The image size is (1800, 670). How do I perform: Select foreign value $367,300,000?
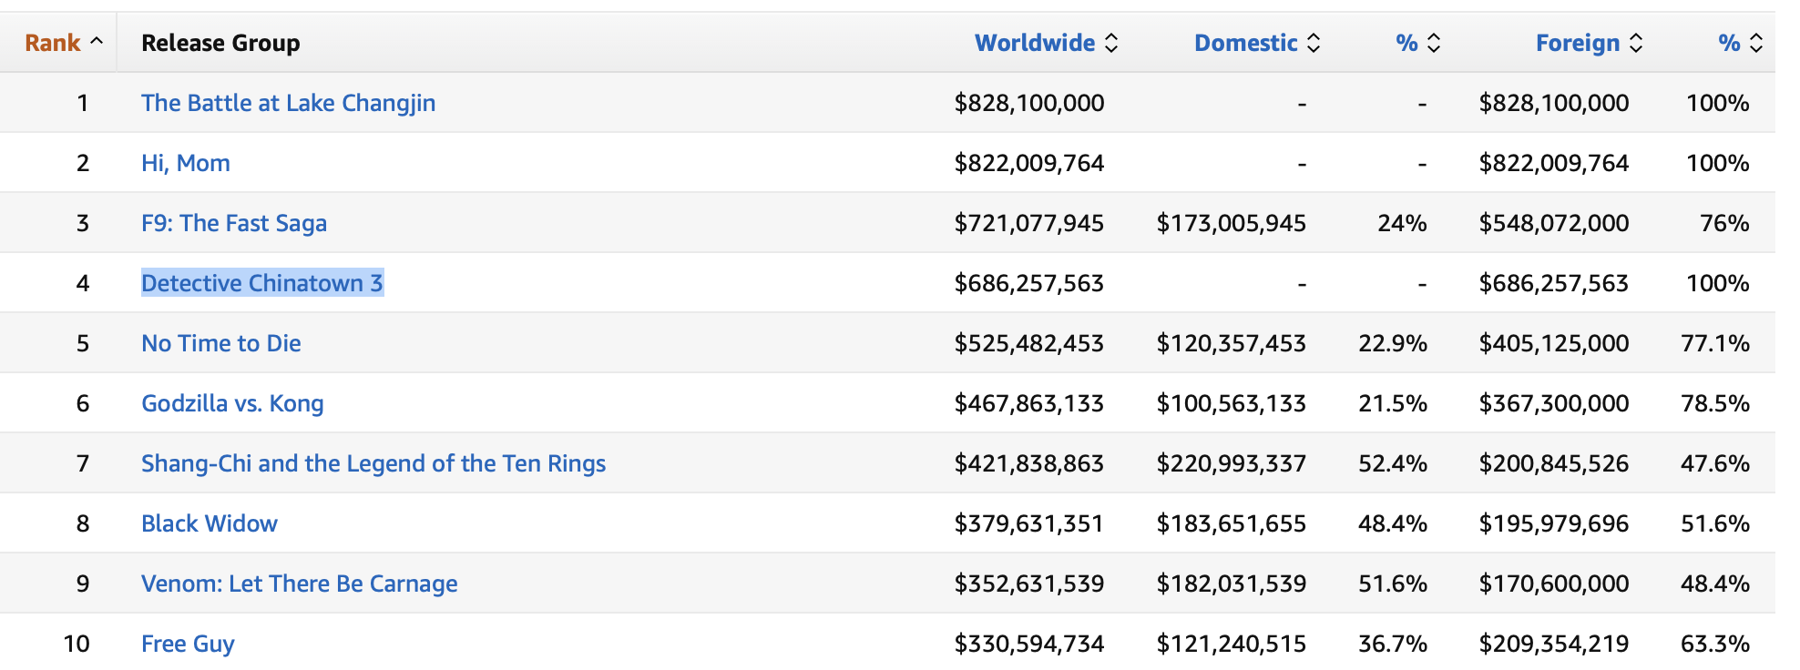pos(1554,403)
